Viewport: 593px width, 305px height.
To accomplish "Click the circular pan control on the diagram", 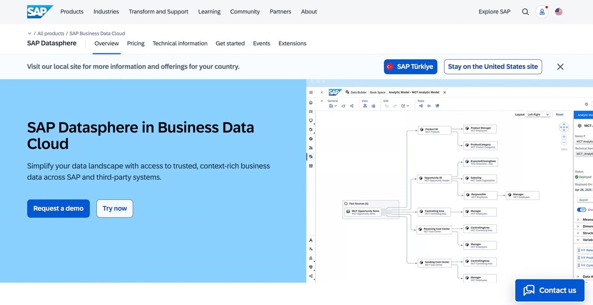I will (x=564, y=127).
